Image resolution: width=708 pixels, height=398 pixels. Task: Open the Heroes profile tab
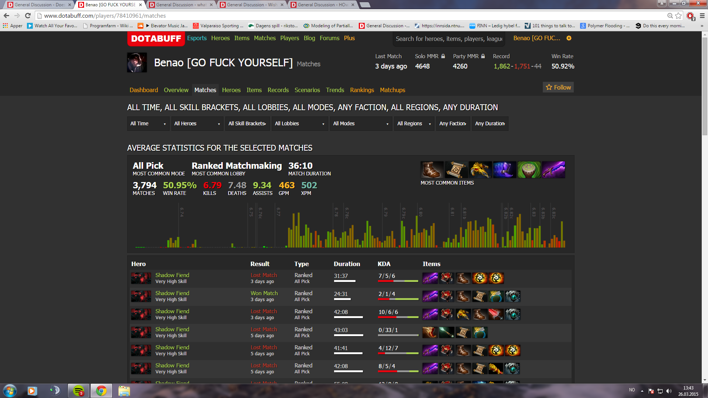[231, 90]
